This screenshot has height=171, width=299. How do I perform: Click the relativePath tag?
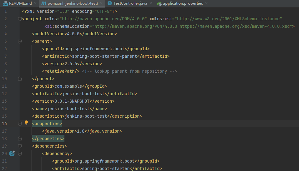coord(61,71)
